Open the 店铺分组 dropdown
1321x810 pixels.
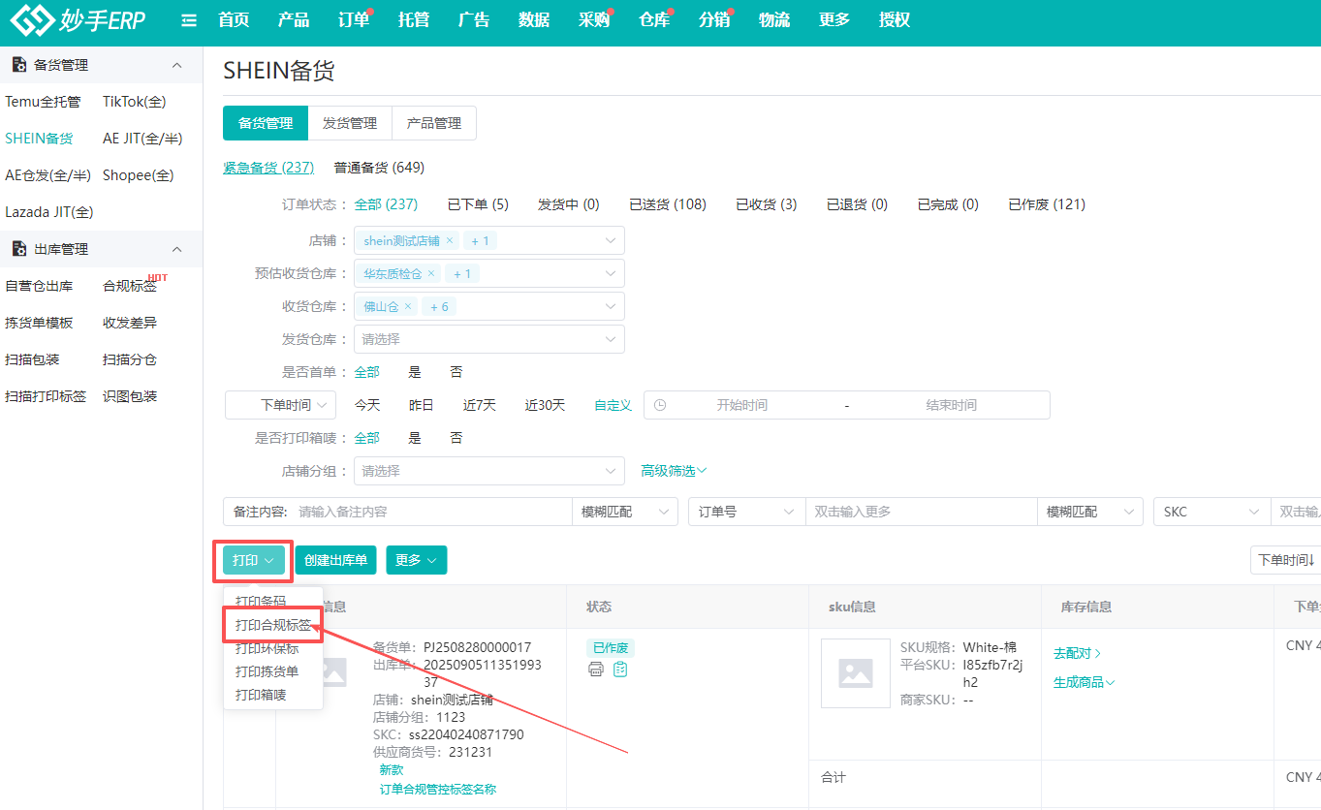pyautogui.click(x=489, y=471)
